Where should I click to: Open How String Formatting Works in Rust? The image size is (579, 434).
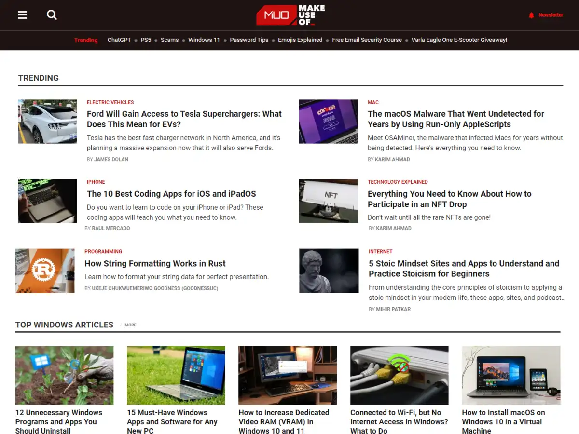coord(155,264)
